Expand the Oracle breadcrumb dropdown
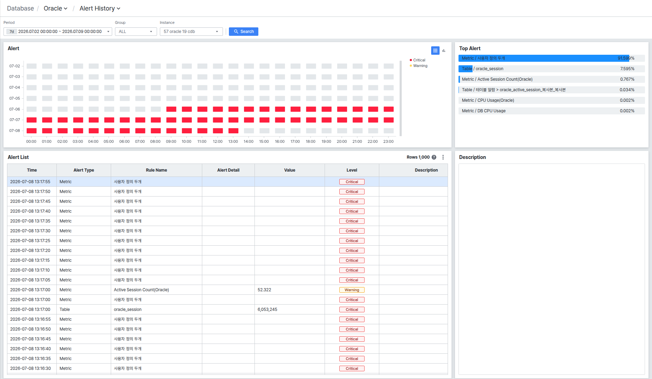Image resolution: width=652 pixels, height=379 pixels. click(x=55, y=8)
